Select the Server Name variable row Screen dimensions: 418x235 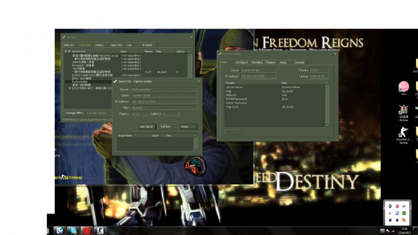click(275, 87)
